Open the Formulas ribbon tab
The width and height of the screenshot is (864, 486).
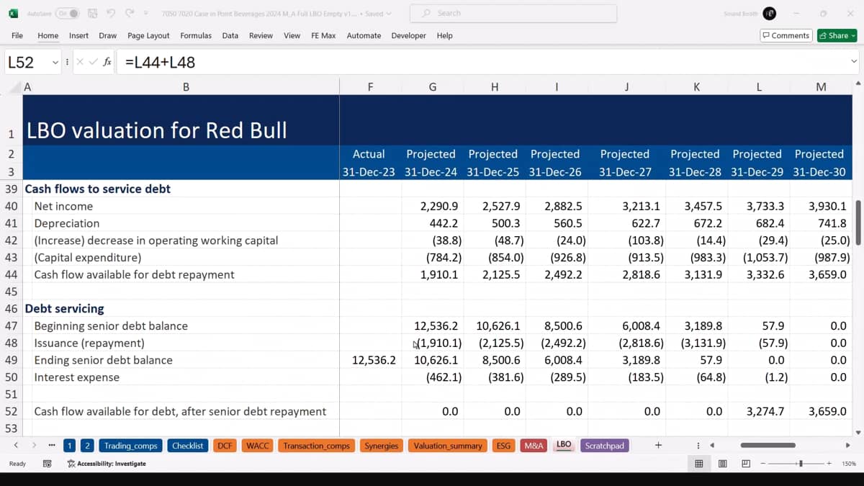[x=196, y=35]
